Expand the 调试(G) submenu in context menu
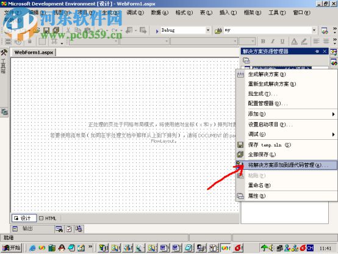The height and width of the screenshot is (254, 338). point(287,134)
